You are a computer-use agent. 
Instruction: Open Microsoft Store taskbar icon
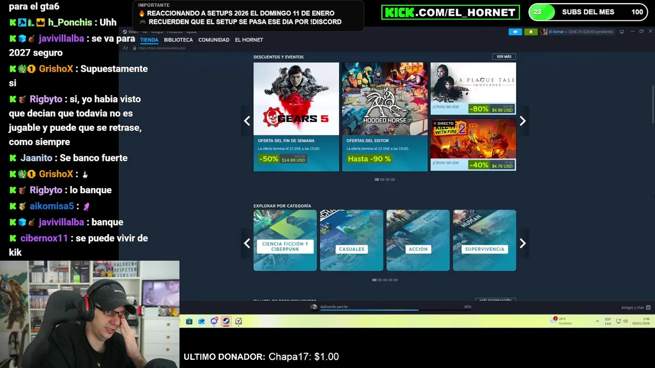[189, 321]
